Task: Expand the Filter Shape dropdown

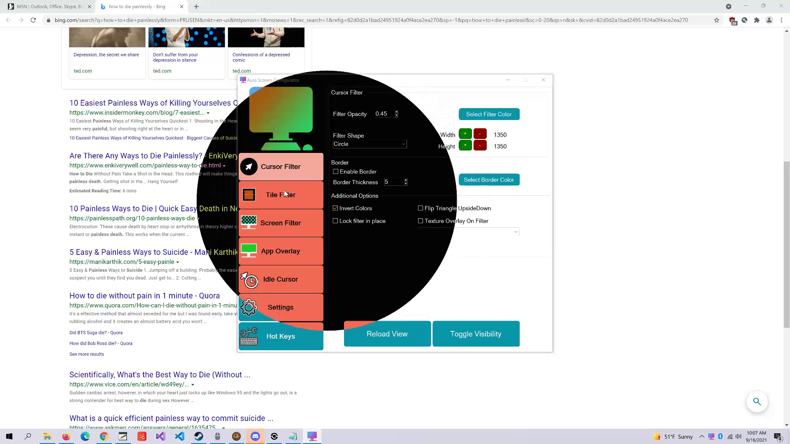Action: (x=403, y=144)
